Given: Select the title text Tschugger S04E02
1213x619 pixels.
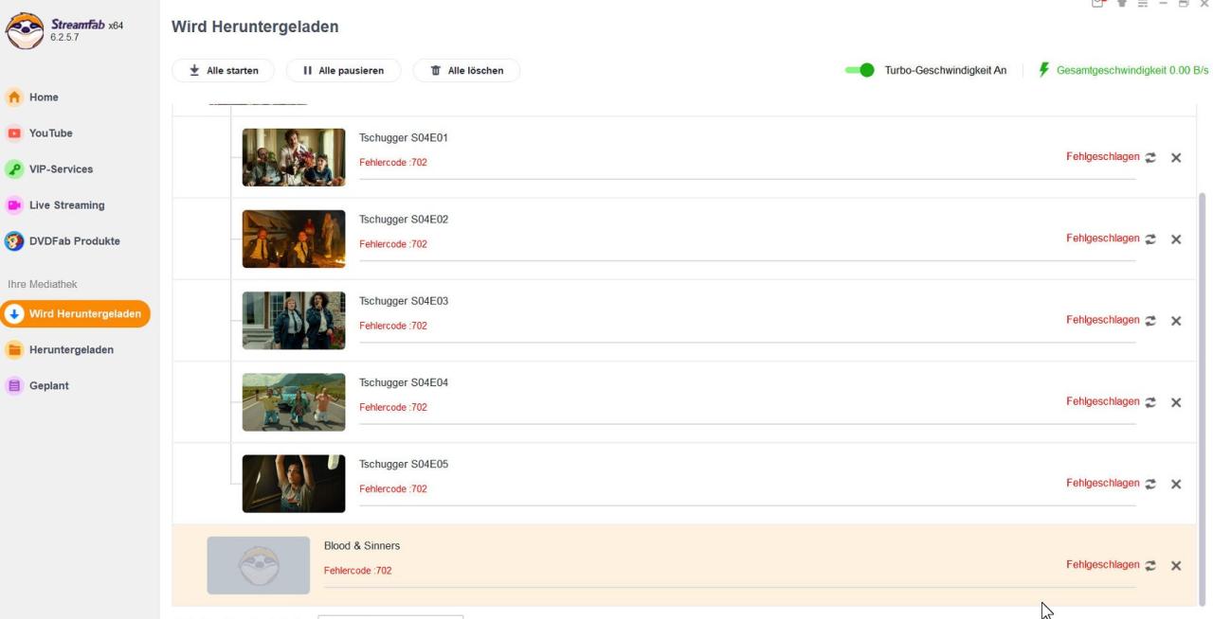Looking at the screenshot, I should 404,220.
